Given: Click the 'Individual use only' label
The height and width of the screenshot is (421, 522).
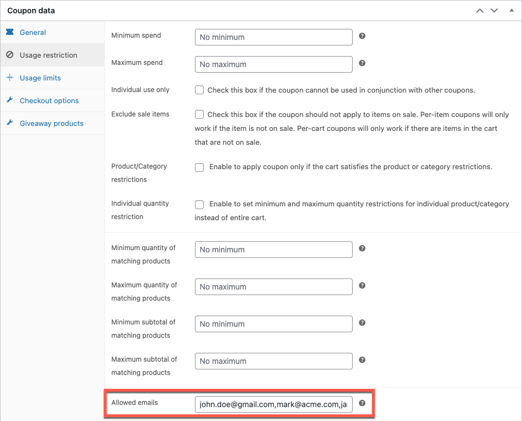Looking at the screenshot, I should (x=140, y=90).
